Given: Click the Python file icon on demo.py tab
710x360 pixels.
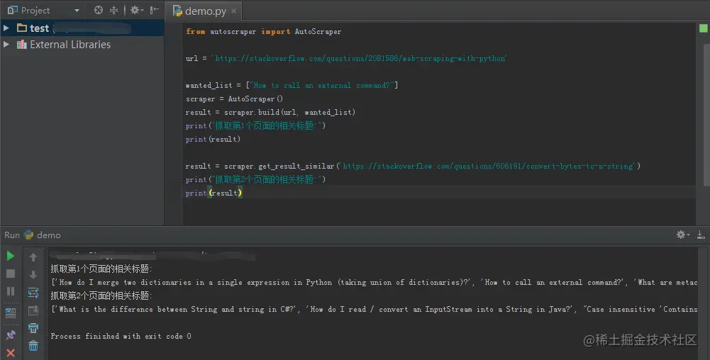Looking at the screenshot, I should click(177, 11).
